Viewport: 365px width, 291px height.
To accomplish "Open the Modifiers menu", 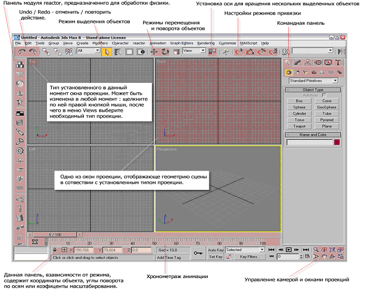I will [x=100, y=43].
